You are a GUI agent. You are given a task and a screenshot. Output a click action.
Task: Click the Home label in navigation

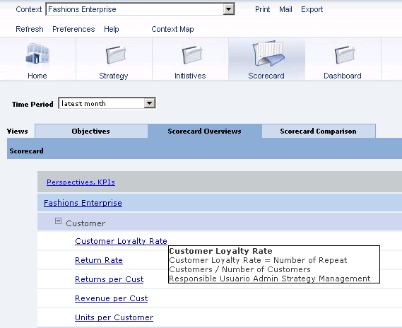[37, 76]
